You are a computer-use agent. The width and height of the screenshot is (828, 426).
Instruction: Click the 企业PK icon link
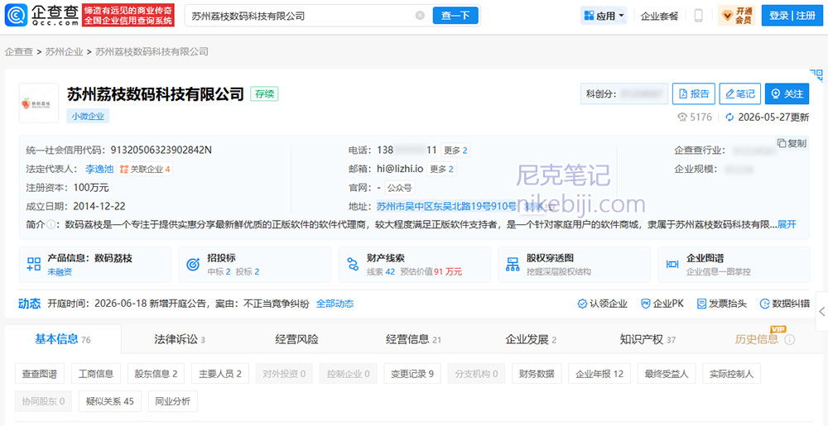(x=662, y=304)
